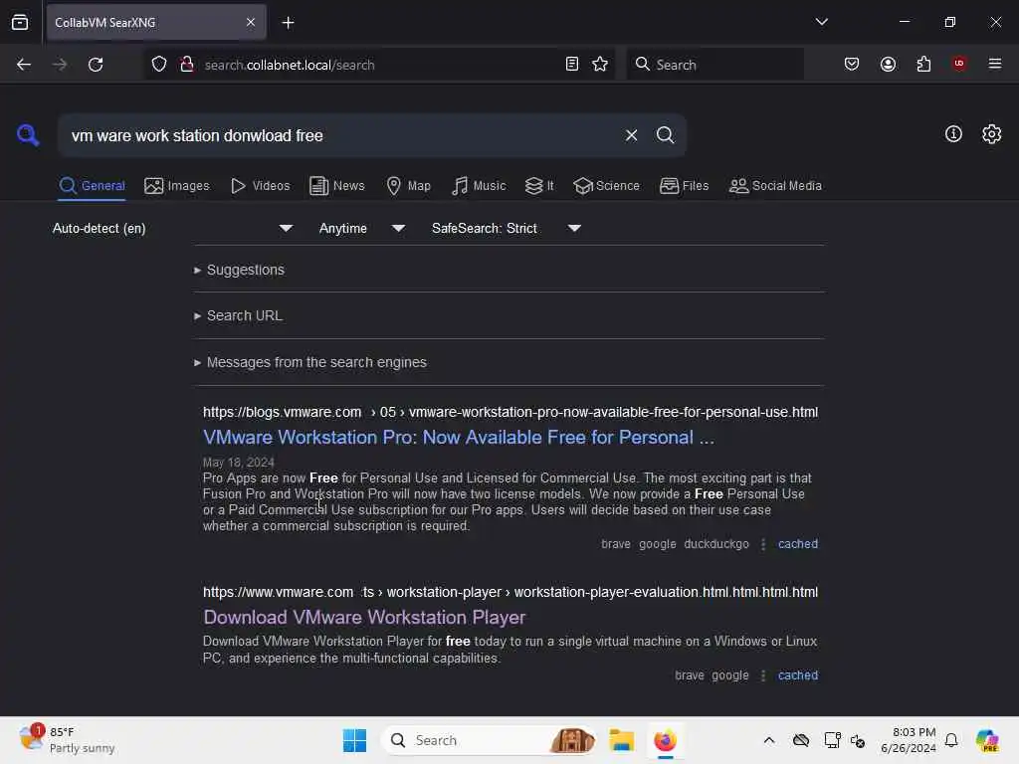This screenshot has width=1019, height=764.
Task: Open the extensions puzzle icon
Action: pos(923,65)
